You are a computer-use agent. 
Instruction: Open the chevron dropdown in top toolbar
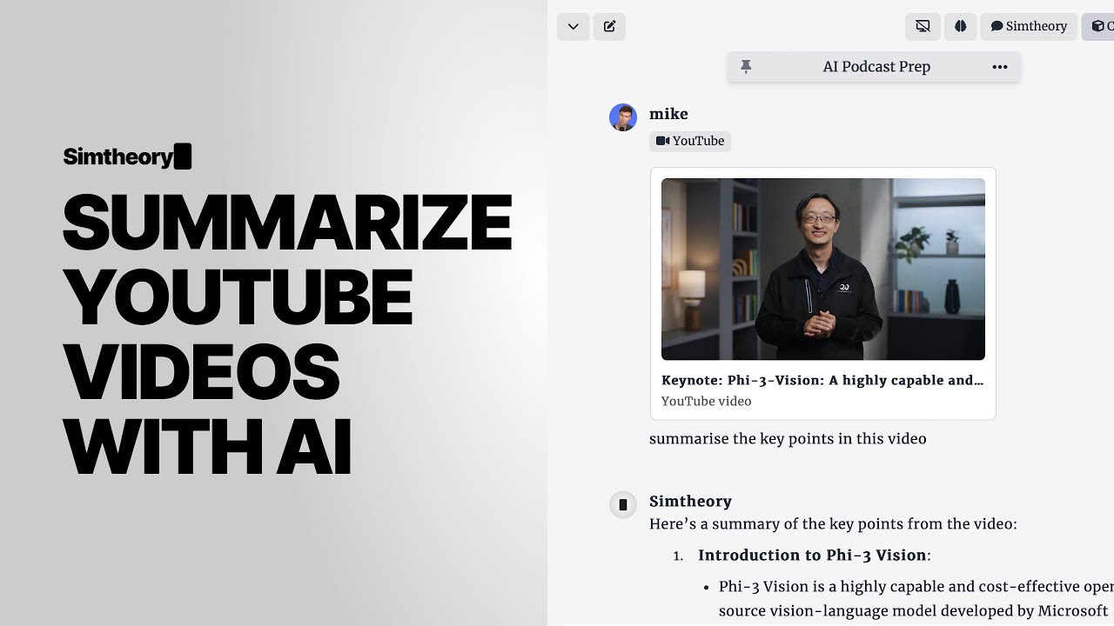pyautogui.click(x=573, y=26)
